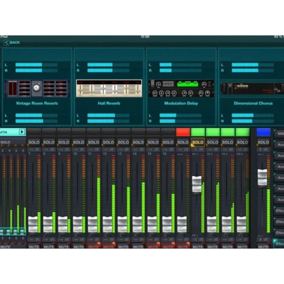Mute the FX 3 return
The height and width of the screenshot is (284, 284).
tap(227, 246)
